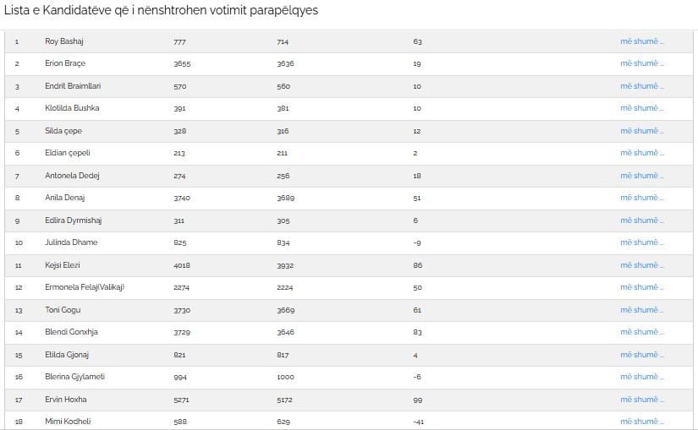This screenshot has height=430, width=698.
Task: Open 'më shumë' link for Etilda Gjonaj
Action: pos(642,355)
